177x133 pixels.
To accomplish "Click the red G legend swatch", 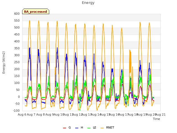I will 64,128.
